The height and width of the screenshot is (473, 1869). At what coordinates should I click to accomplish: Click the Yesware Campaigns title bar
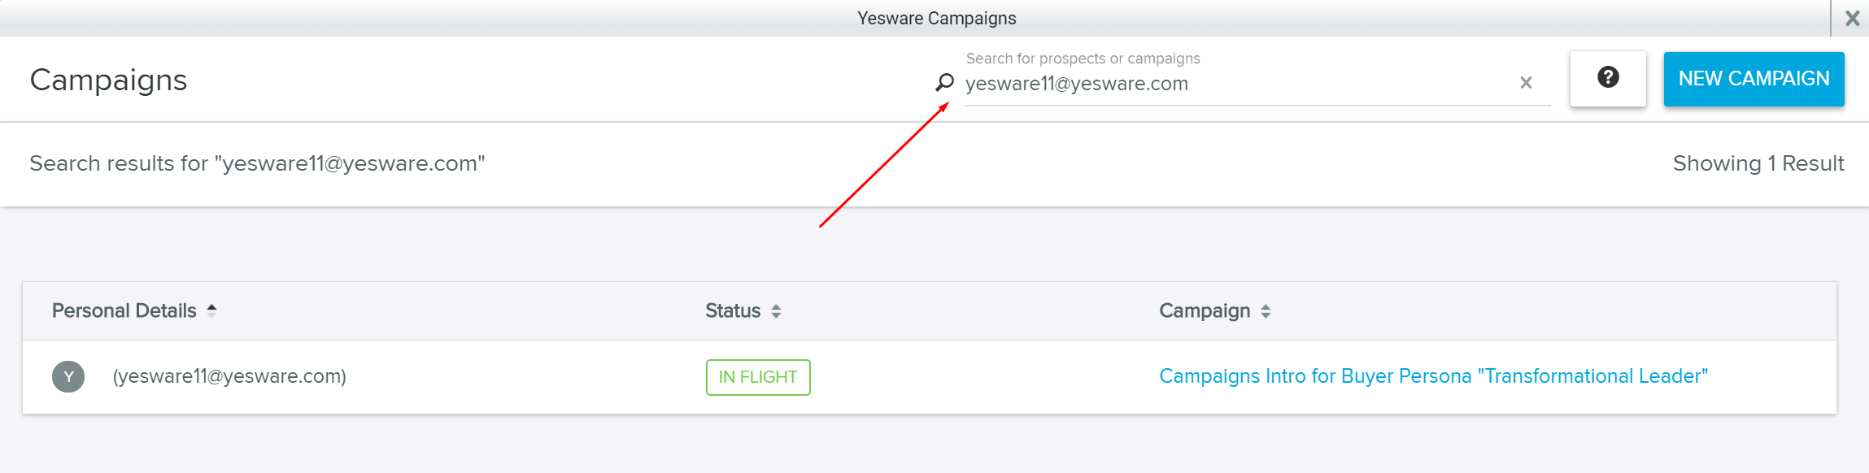(936, 18)
